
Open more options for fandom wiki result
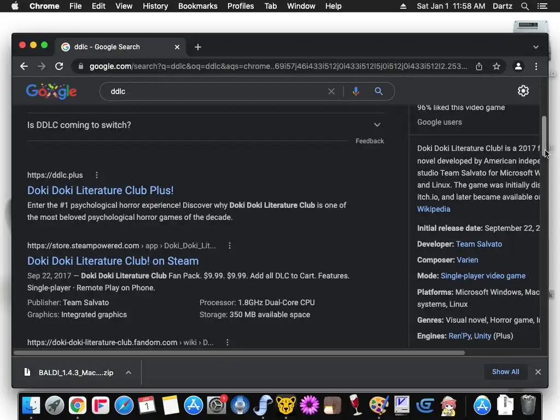click(x=227, y=342)
